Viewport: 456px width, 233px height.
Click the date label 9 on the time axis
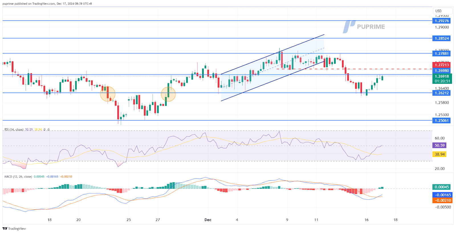pyautogui.click(x=287, y=220)
